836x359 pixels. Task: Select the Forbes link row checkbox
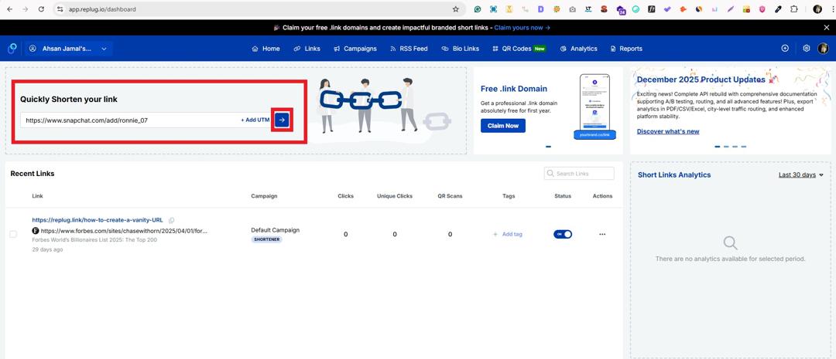pos(13,234)
